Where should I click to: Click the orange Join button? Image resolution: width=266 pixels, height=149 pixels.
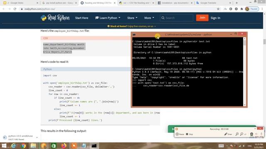202,18
